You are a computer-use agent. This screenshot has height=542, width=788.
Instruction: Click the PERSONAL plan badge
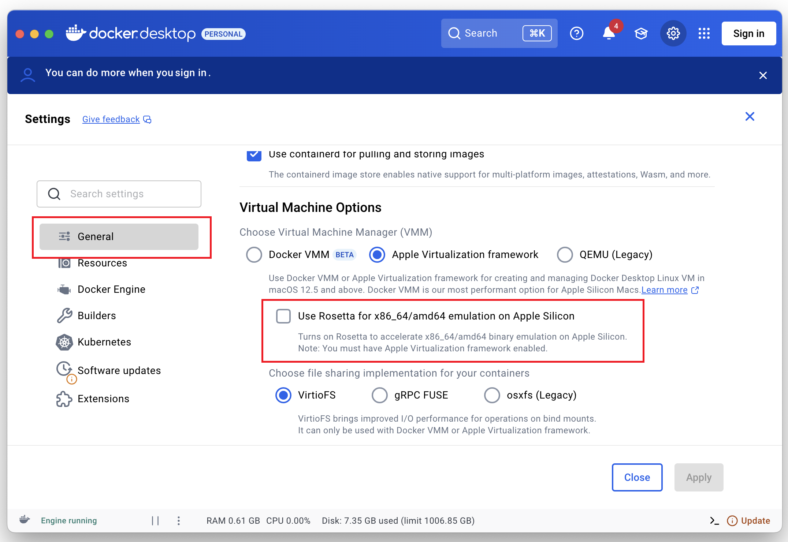pos(223,34)
